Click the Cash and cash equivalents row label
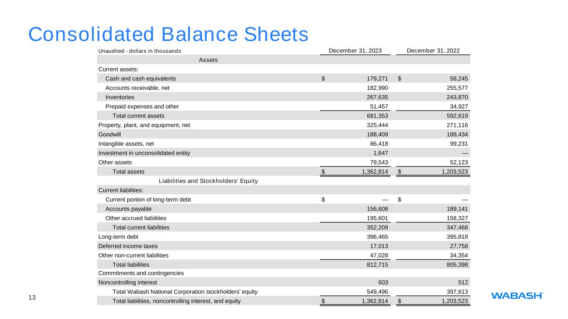Viewport: 568px width, 319px height. (x=141, y=78)
